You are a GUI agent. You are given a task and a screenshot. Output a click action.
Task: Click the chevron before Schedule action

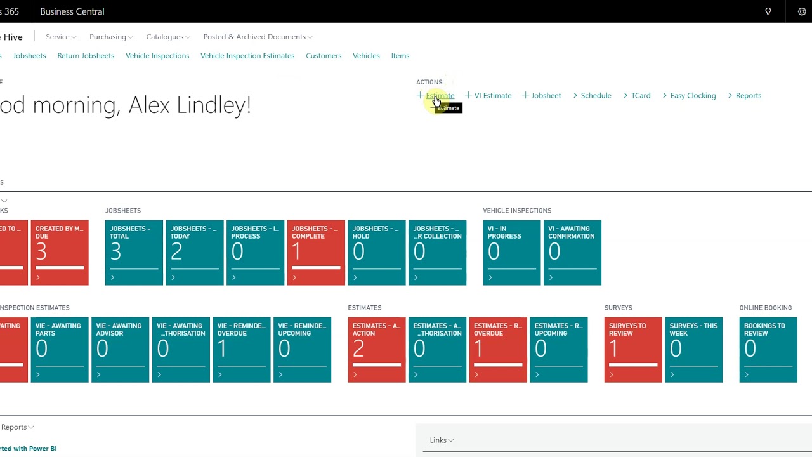tap(575, 95)
